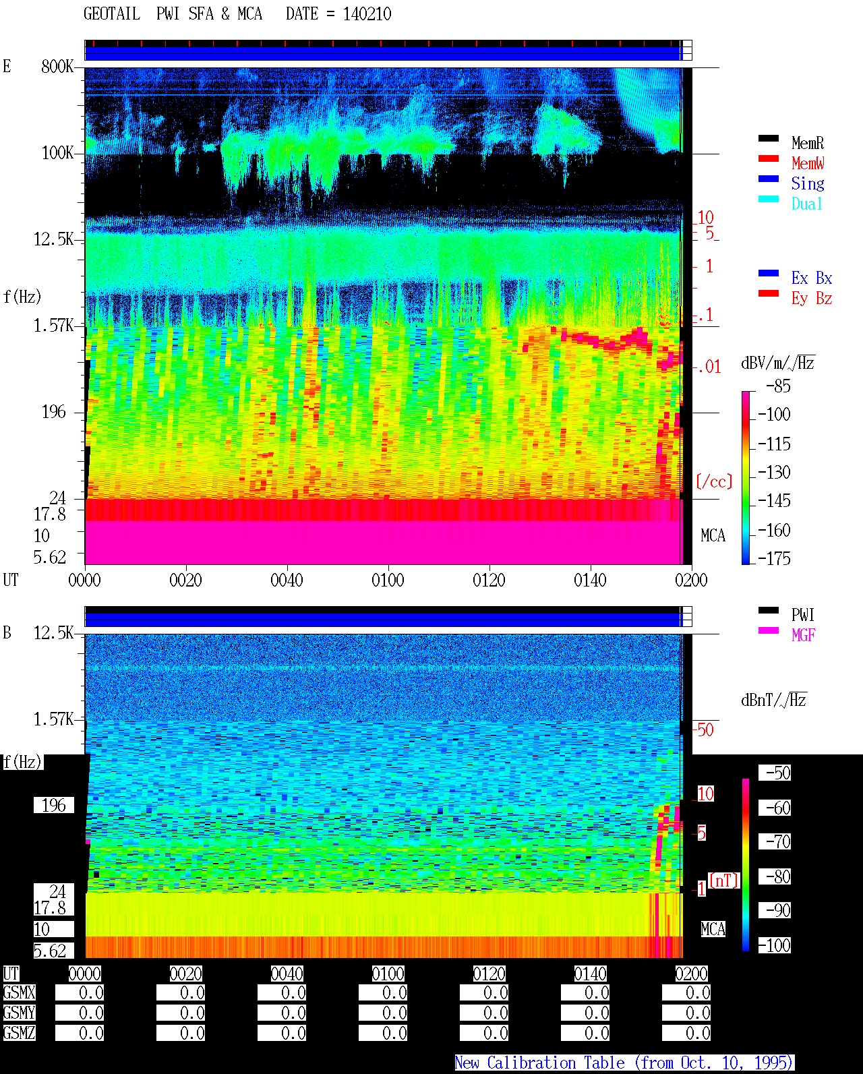Click the 5.62 label on B panel axis
Screen dimensions: 863x1074
54,951
